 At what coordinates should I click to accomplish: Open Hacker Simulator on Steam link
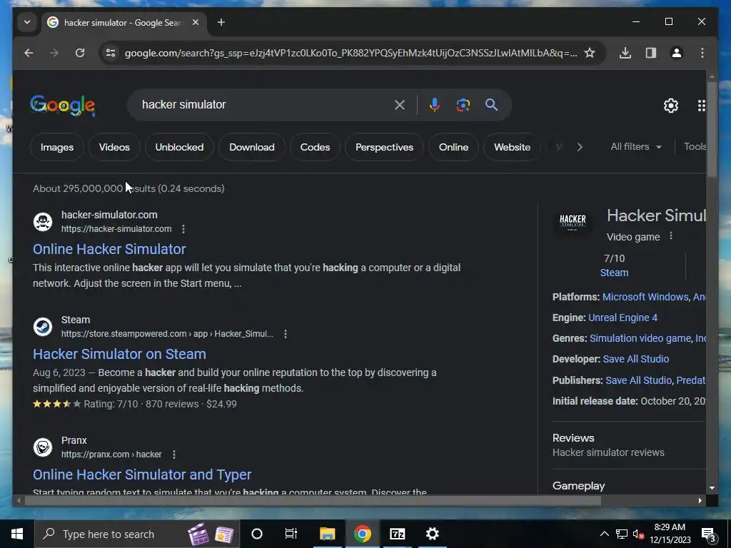click(119, 354)
